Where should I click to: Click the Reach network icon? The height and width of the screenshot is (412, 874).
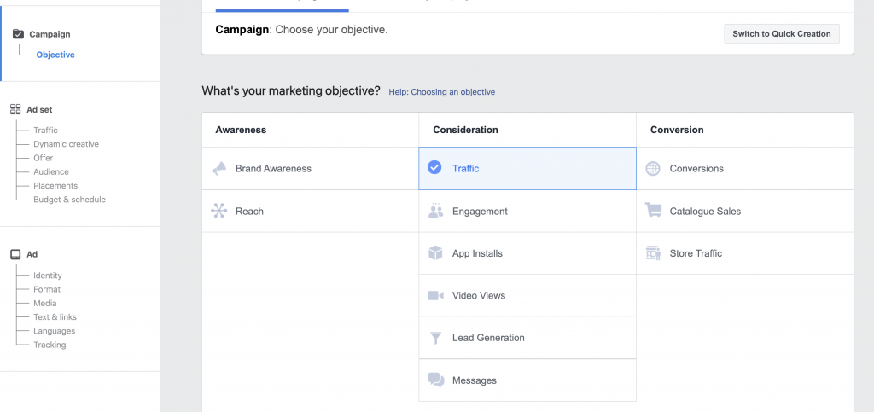(x=218, y=211)
